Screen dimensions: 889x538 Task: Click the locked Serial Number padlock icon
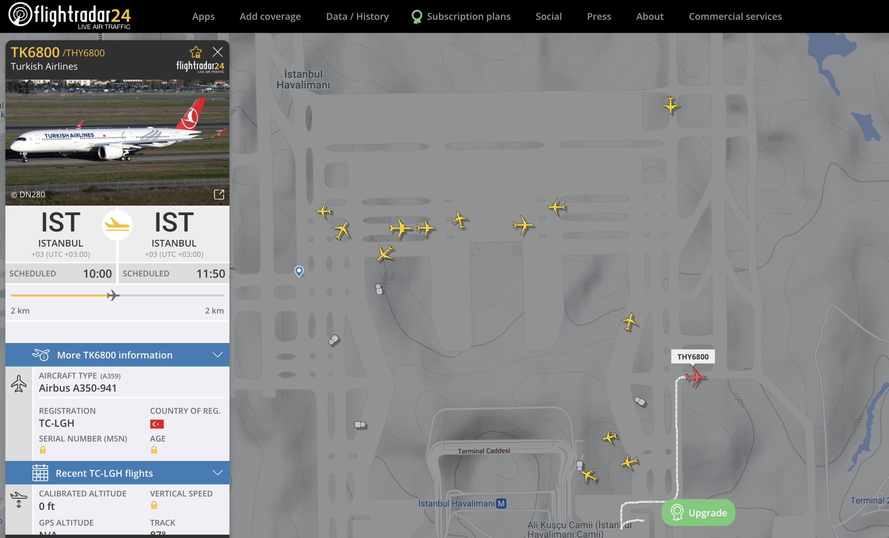tap(43, 450)
